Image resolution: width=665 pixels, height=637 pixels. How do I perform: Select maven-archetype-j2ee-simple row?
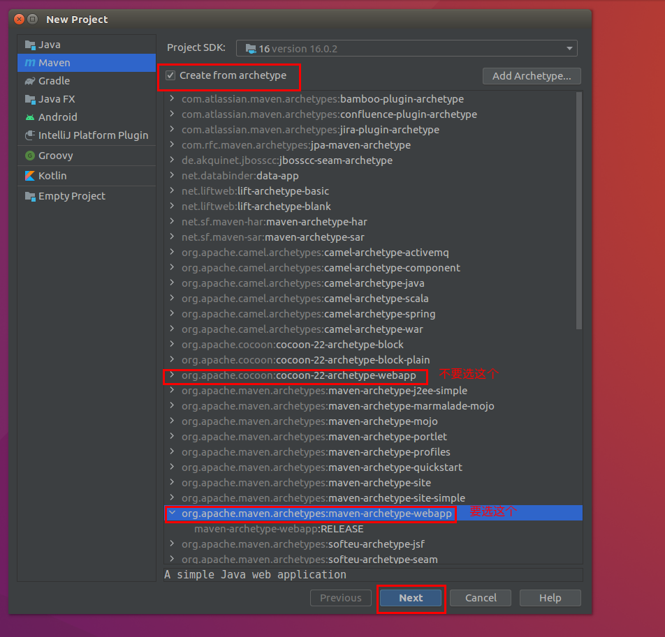click(x=373, y=391)
